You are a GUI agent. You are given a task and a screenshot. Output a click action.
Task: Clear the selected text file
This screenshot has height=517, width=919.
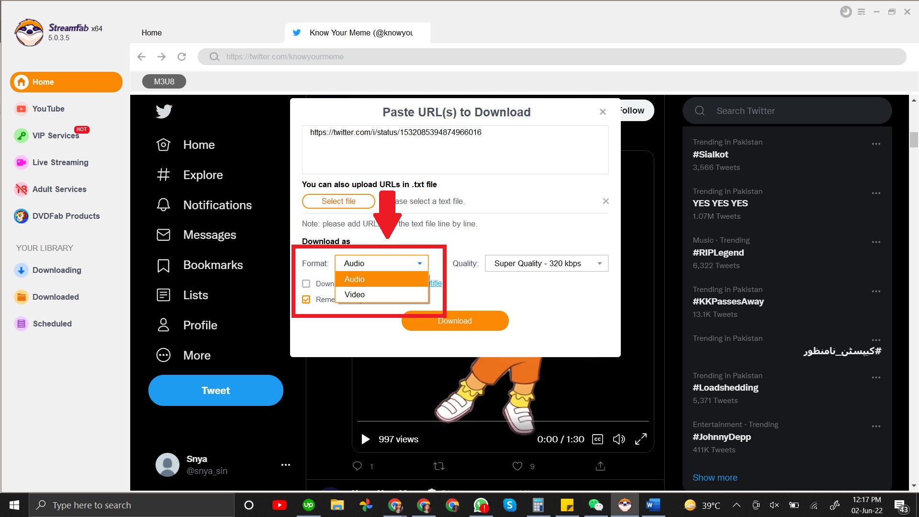605,201
